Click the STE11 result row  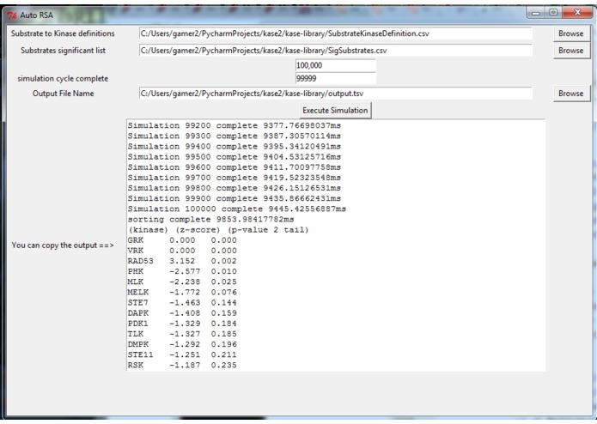pyautogui.click(x=182, y=354)
